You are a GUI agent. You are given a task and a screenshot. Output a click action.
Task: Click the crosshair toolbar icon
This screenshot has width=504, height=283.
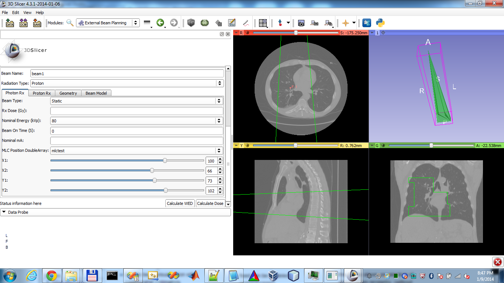pos(345,23)
